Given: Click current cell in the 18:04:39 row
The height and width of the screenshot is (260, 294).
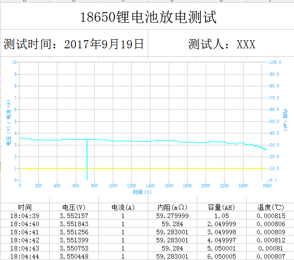Looking at the screenshot, I should point(123,216).
